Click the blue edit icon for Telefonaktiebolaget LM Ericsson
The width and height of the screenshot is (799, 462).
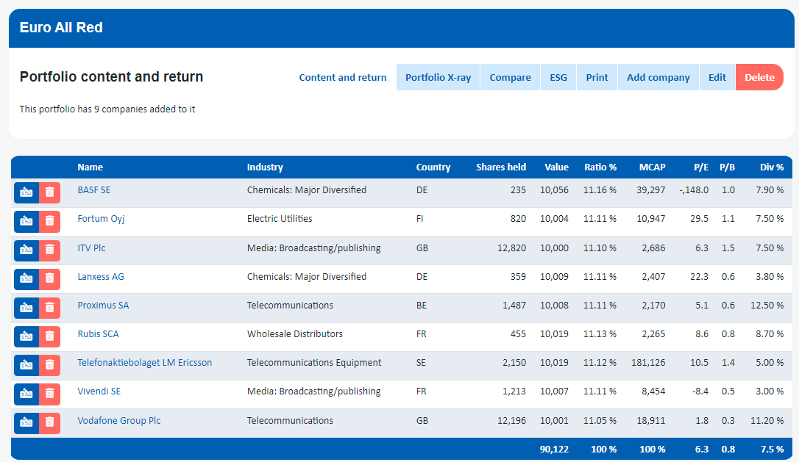(26, 365)
